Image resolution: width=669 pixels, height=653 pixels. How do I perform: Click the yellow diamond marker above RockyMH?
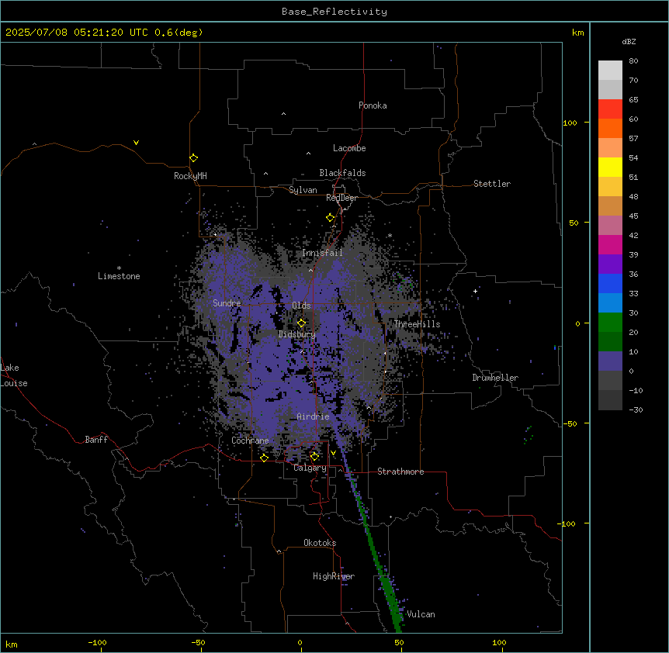pyautogui.click(x=193, y=157)
